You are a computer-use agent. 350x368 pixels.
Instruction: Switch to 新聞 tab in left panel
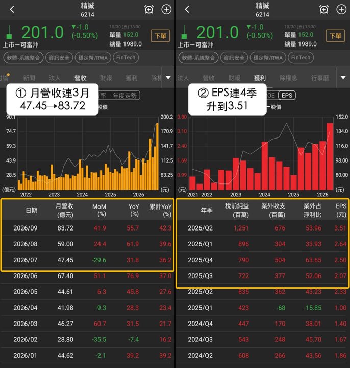point(29,78)
